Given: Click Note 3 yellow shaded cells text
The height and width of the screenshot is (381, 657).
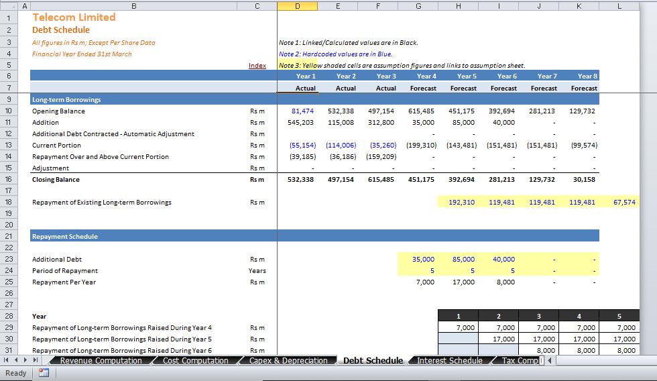Looking at the screenshot, I should (x=402, y=65).
